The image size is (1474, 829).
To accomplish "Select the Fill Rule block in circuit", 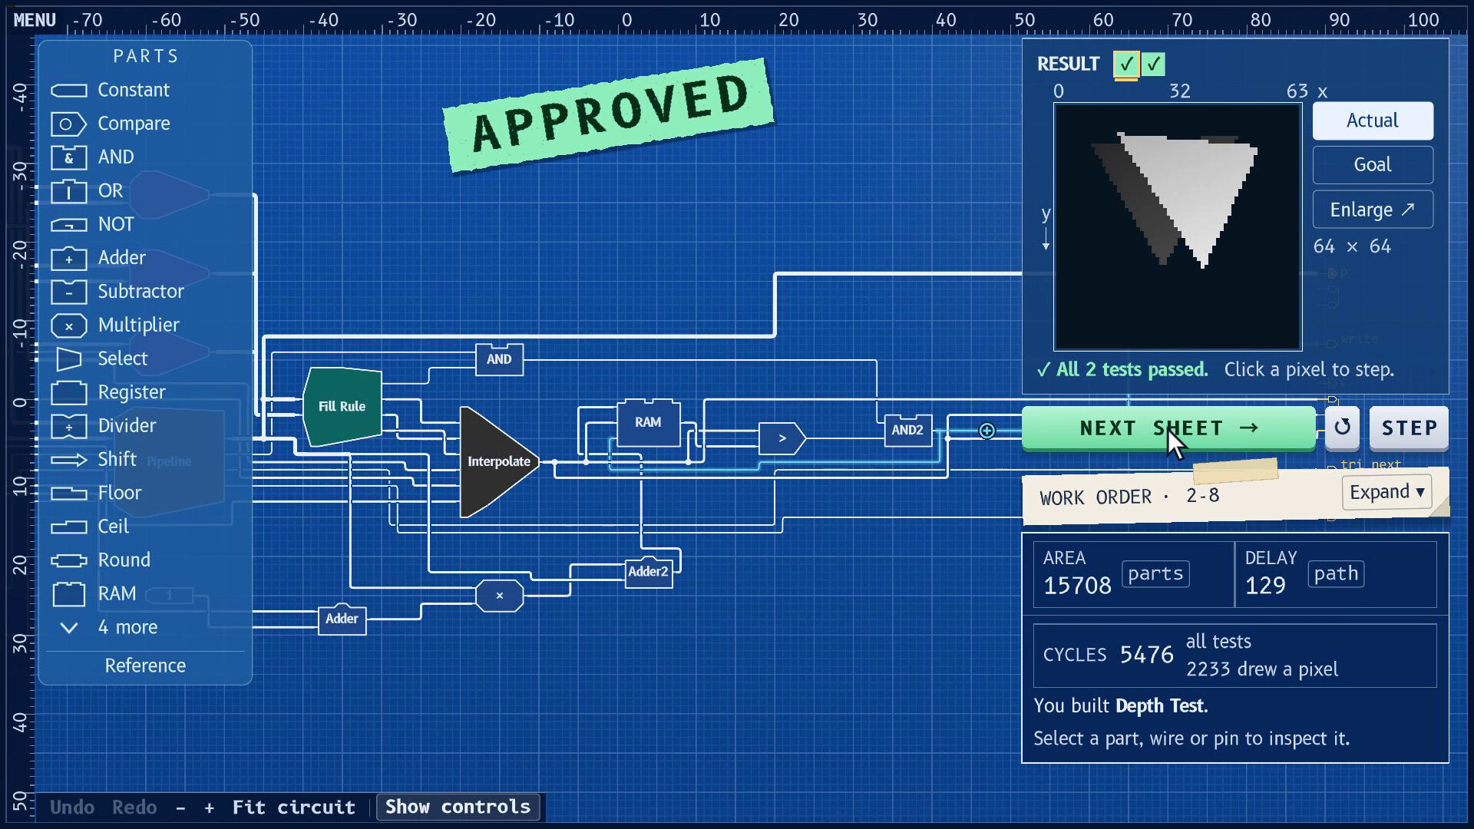I will (342, 407).
